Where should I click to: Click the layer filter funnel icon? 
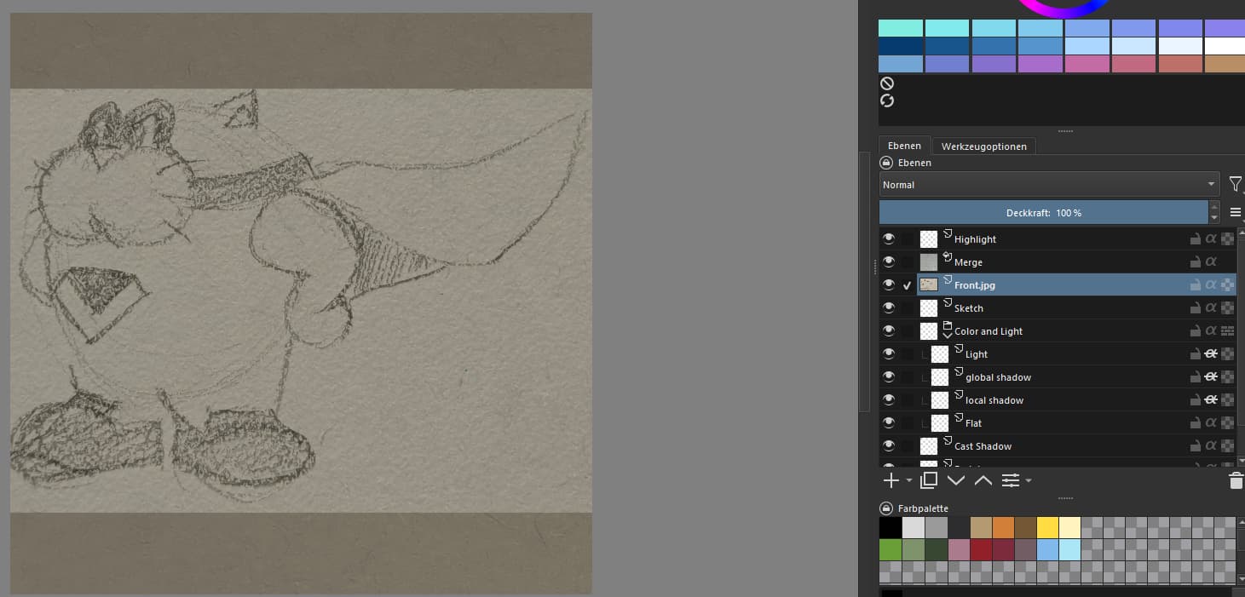[1235, 184]
